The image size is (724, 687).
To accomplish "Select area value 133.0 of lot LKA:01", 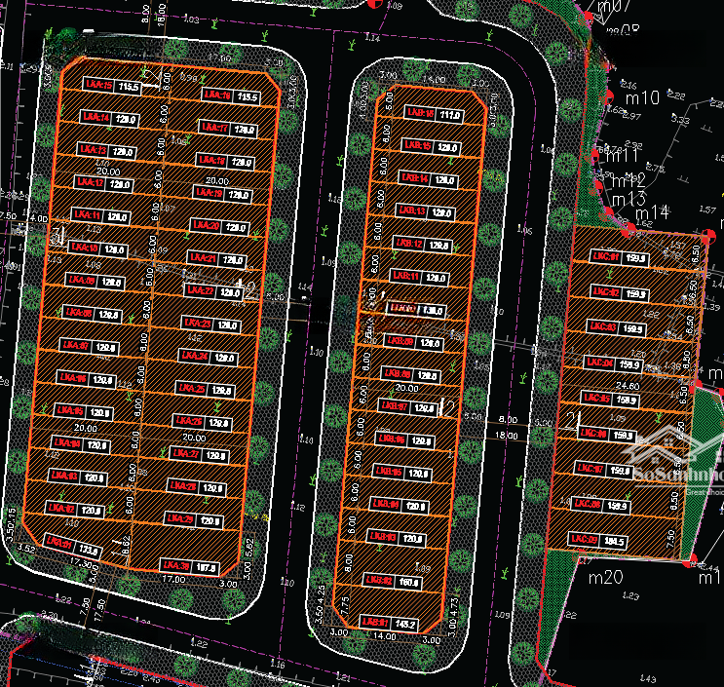I will click(87, 550).
